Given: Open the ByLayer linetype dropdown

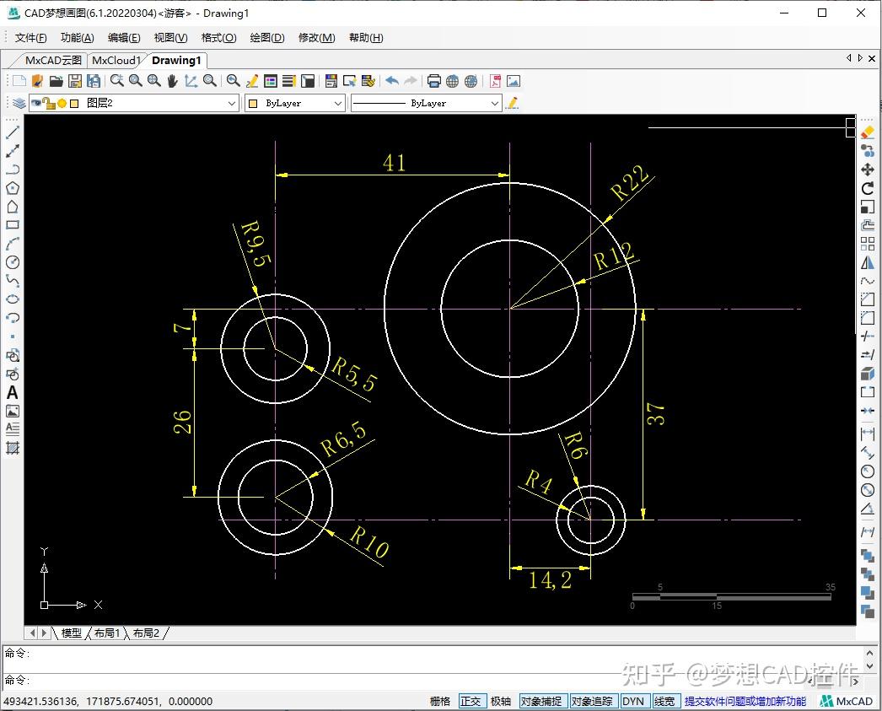Looking at the screenshot, I should tap(495, 103).
